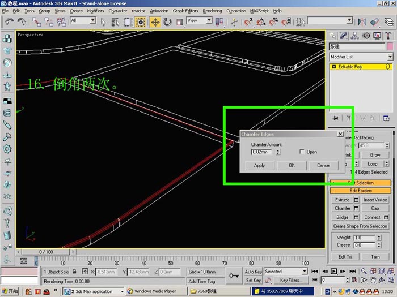The image size is (397, 297).
Task: Select the Select and Link tool
Action: pyautogui.click(x=36, y=22)
